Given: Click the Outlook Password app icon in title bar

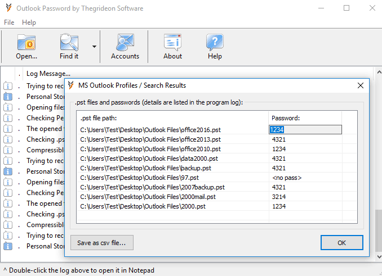Looking at the screenshot, I should 9,8.
